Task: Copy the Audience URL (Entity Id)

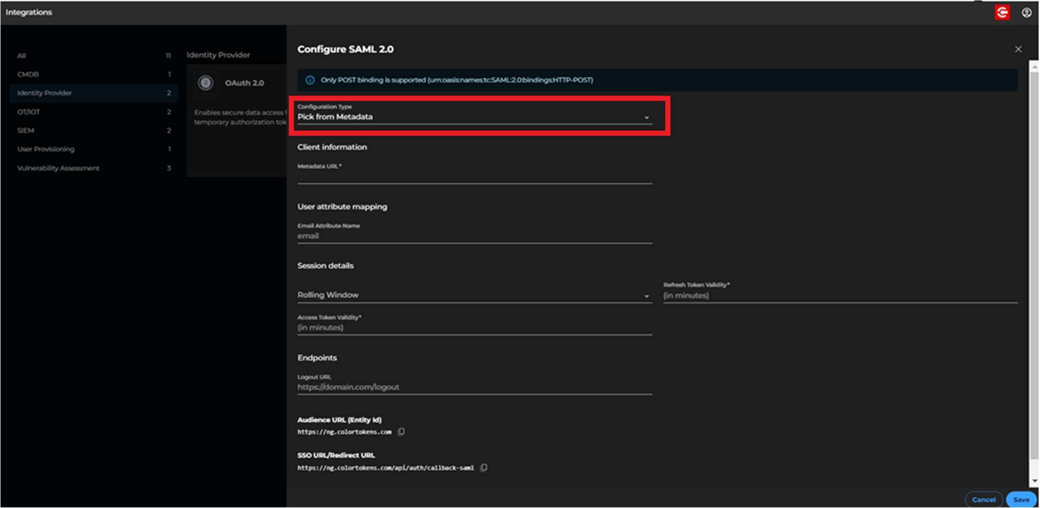Action: [401, 432]
